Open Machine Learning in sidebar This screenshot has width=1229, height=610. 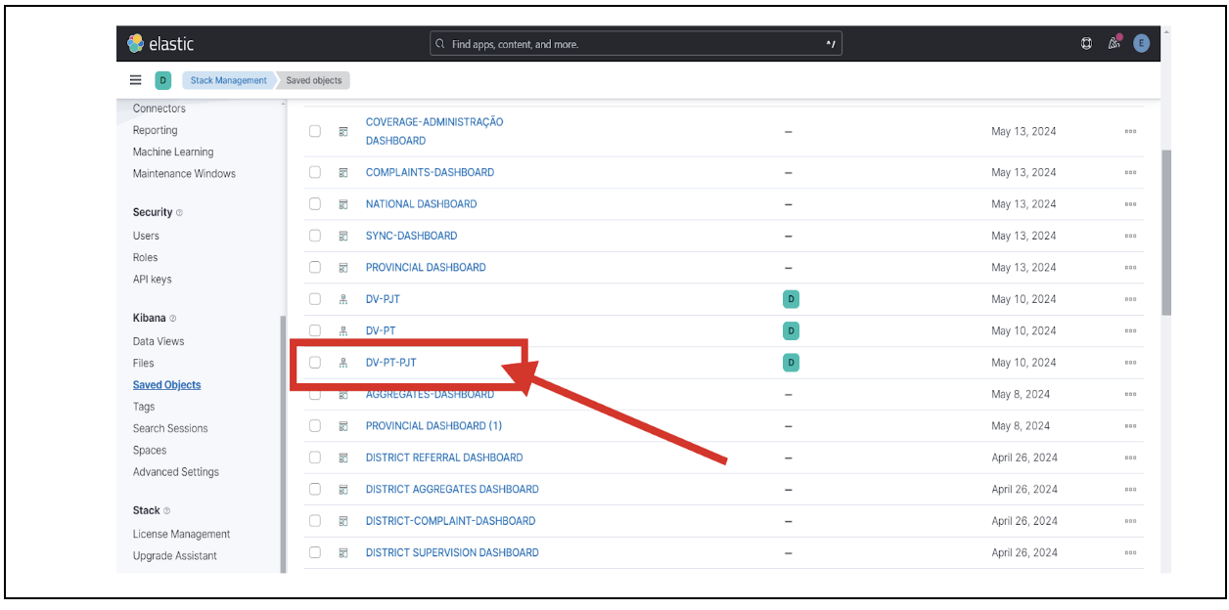point(173,152)
